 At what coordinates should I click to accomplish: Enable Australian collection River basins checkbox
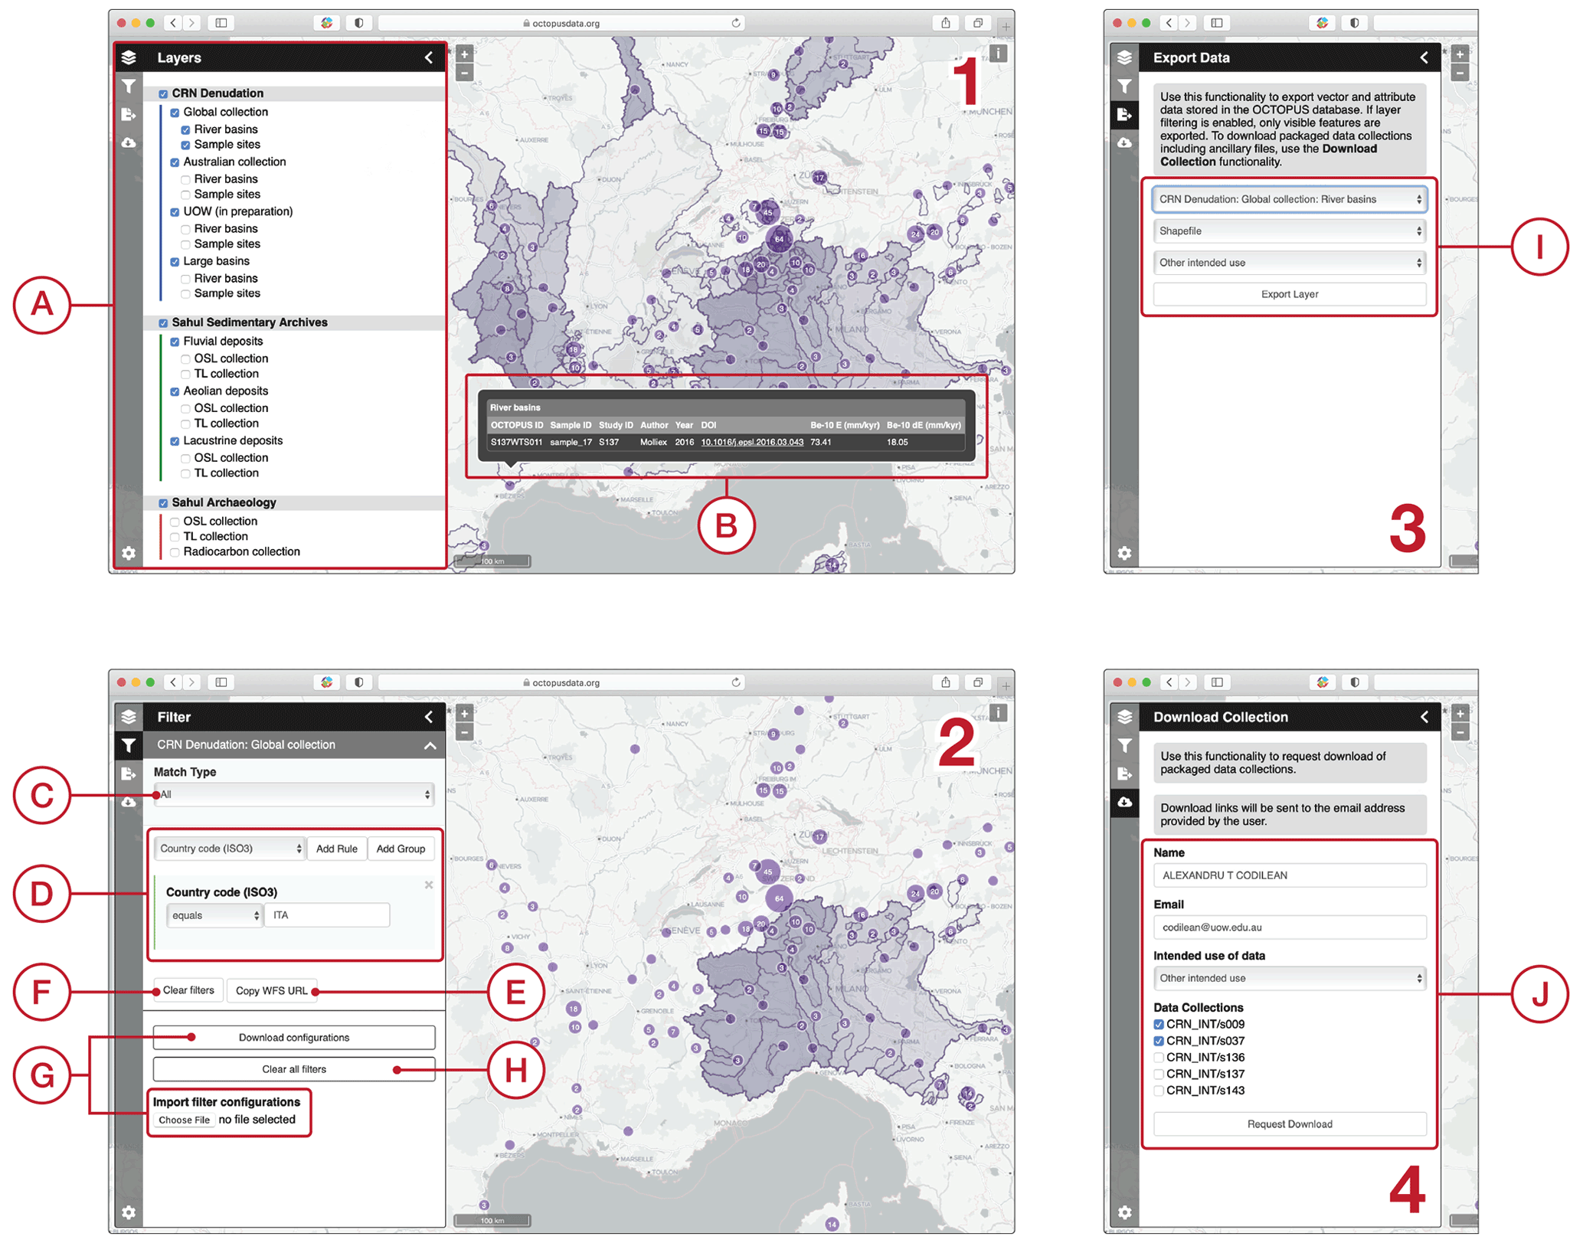[x=185, y=179]
